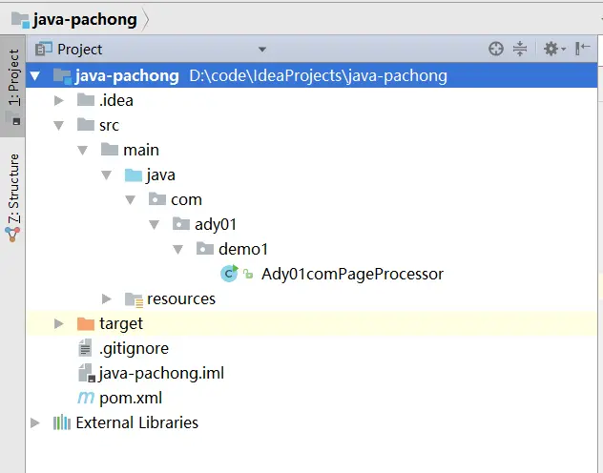The image size is (603, 473).
Task: Select the .idea folder label
Action: click(116, 101)
